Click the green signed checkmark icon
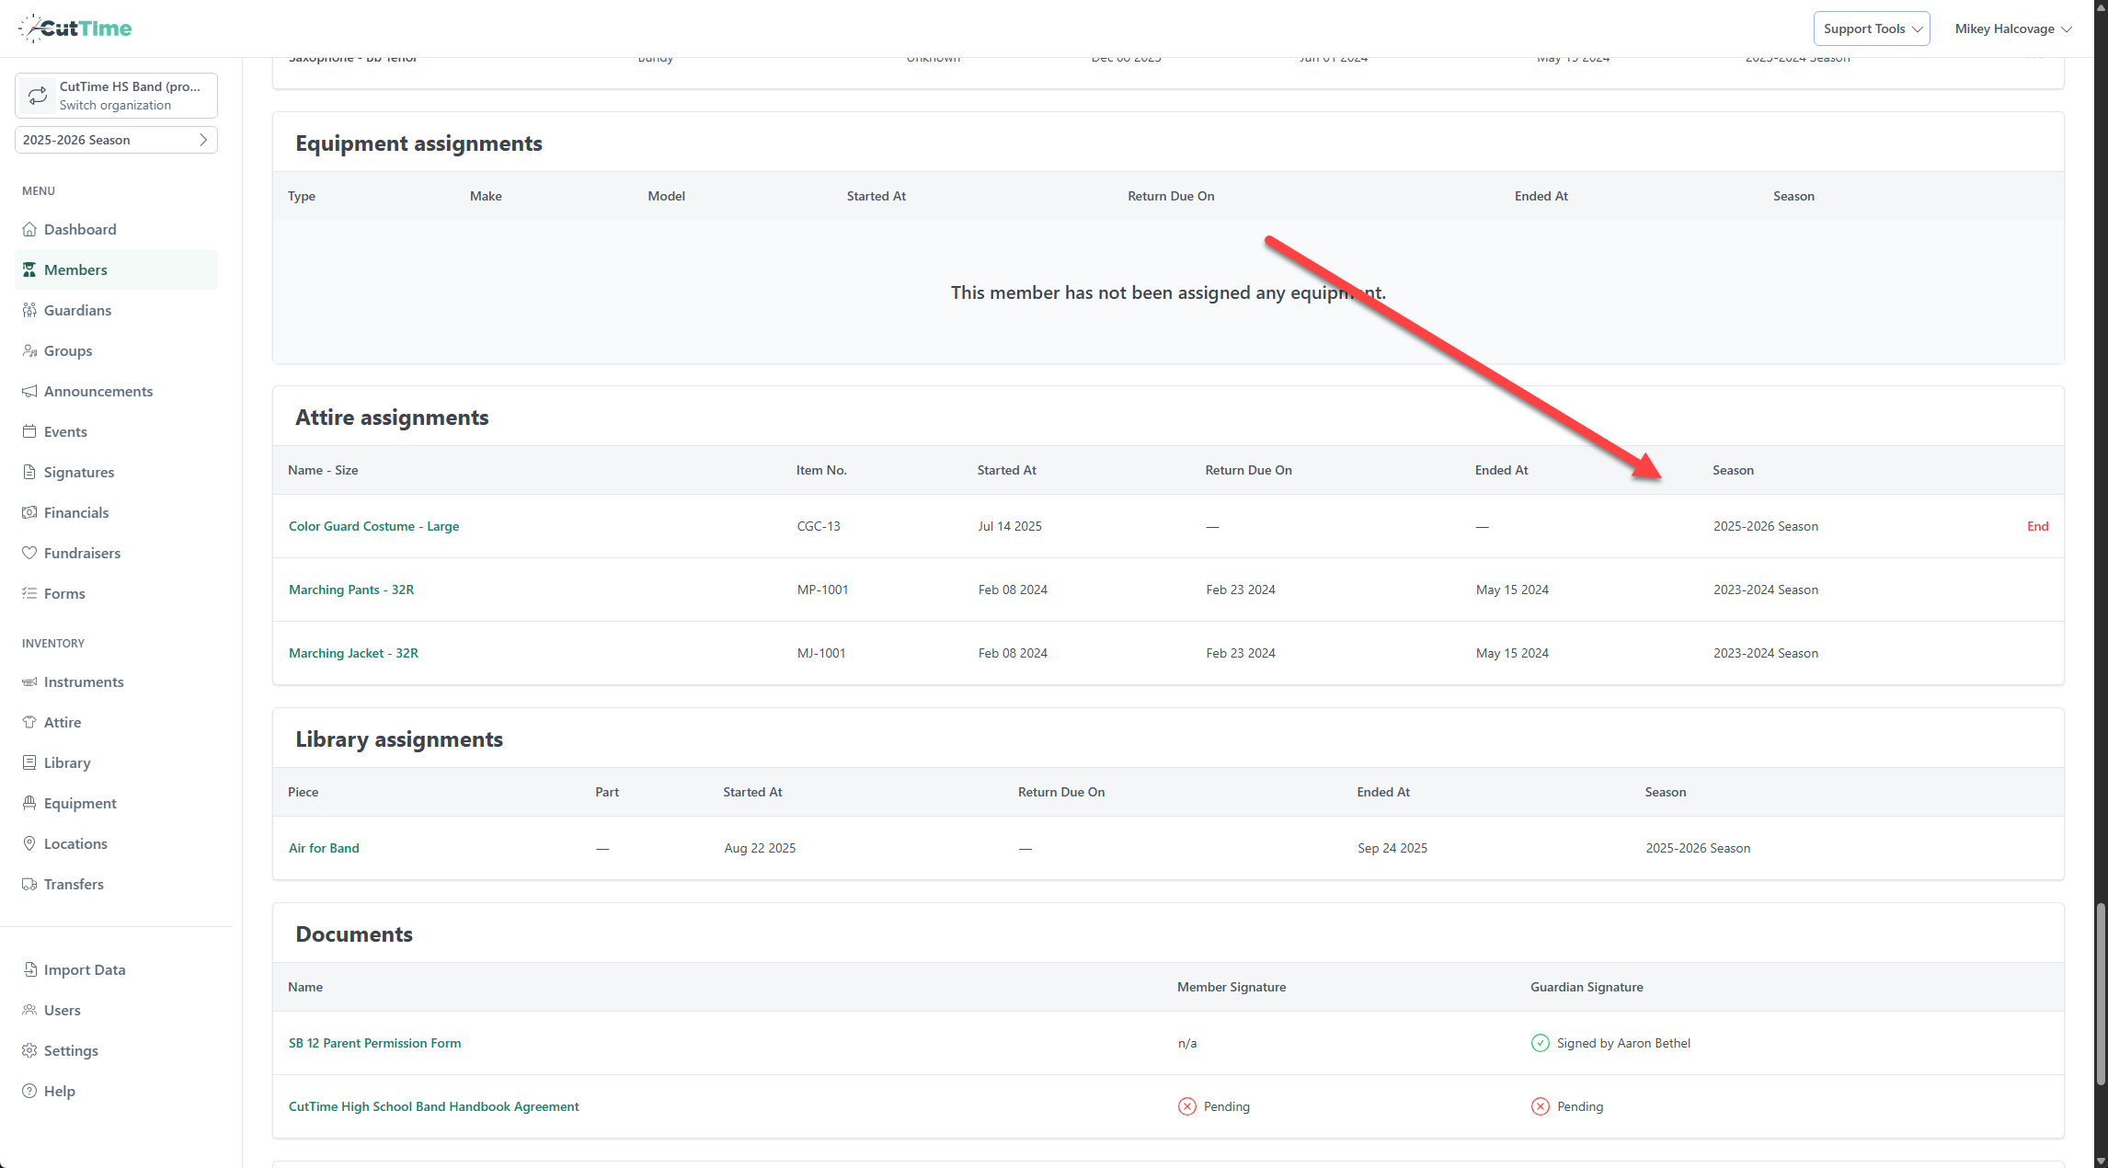The width and height of the screenshot is (2108, 1168). 1540,1043
